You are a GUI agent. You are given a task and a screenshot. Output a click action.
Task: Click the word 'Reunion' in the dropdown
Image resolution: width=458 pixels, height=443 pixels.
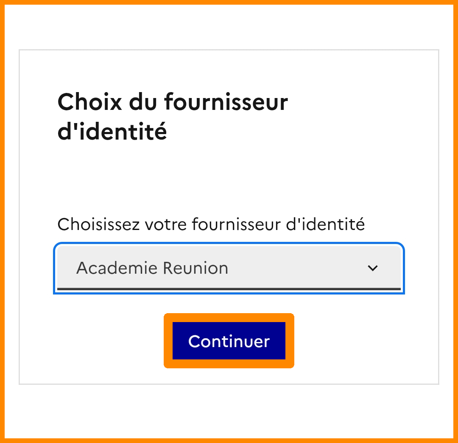tap(195, 268)
